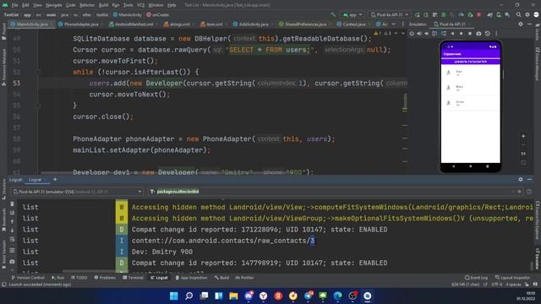The image size is (541, 304).
Task: Click the emulator home circle icon
Action: [x=461, y=34]
